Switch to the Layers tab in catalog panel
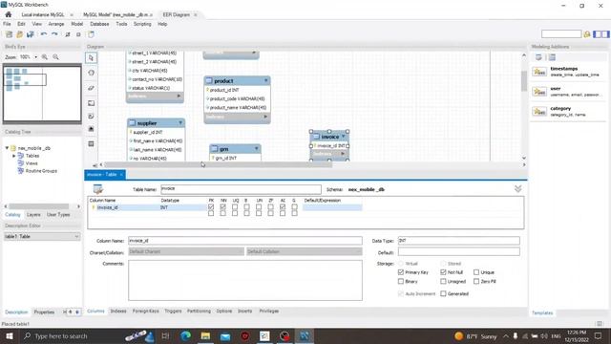611x344 pixels. point(33,215)
